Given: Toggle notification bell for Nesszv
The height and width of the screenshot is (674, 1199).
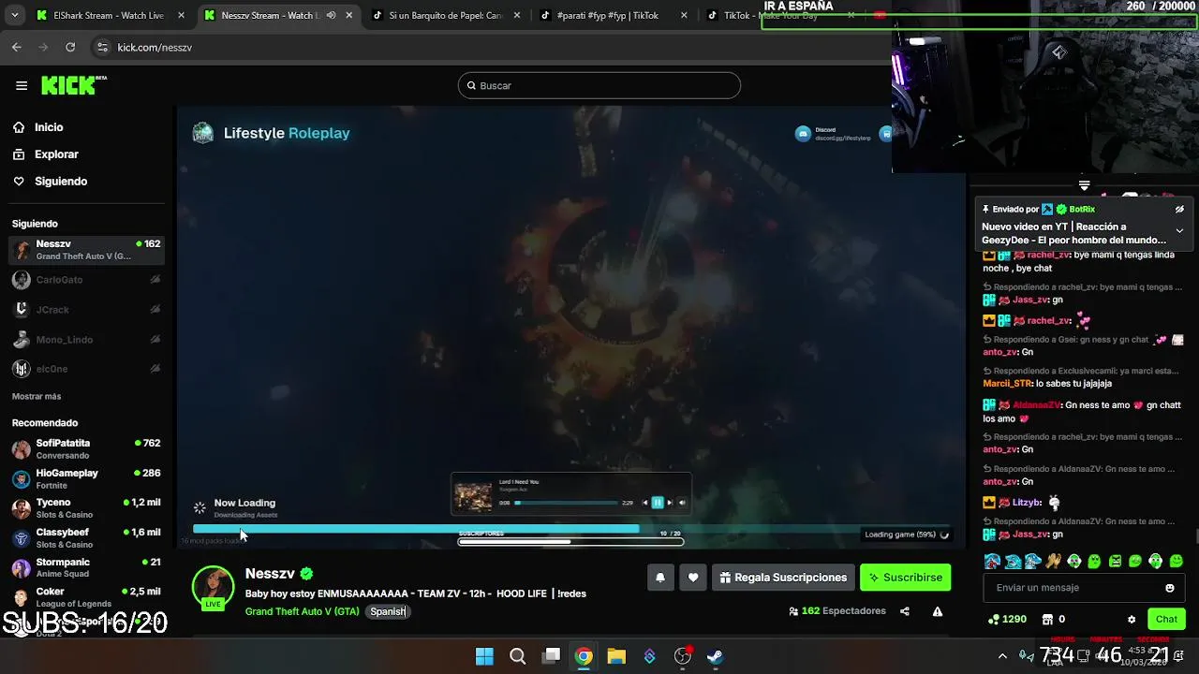Looking at the screenshot, I should pyautogui.click(x=660, y=578).
